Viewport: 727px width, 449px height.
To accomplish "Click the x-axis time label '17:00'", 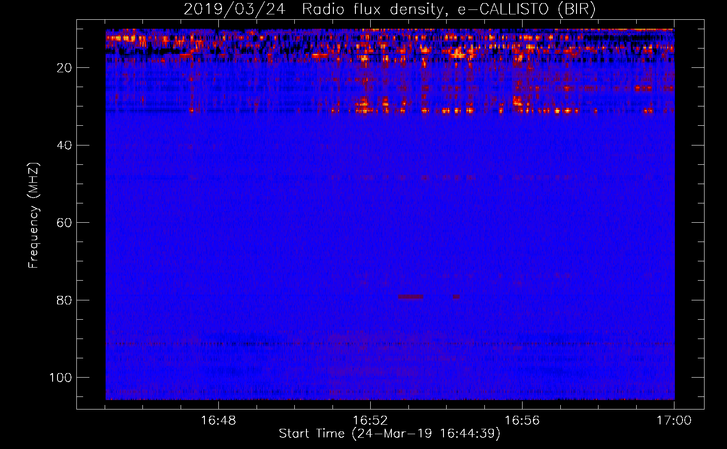I will click(x=674, y=421).
